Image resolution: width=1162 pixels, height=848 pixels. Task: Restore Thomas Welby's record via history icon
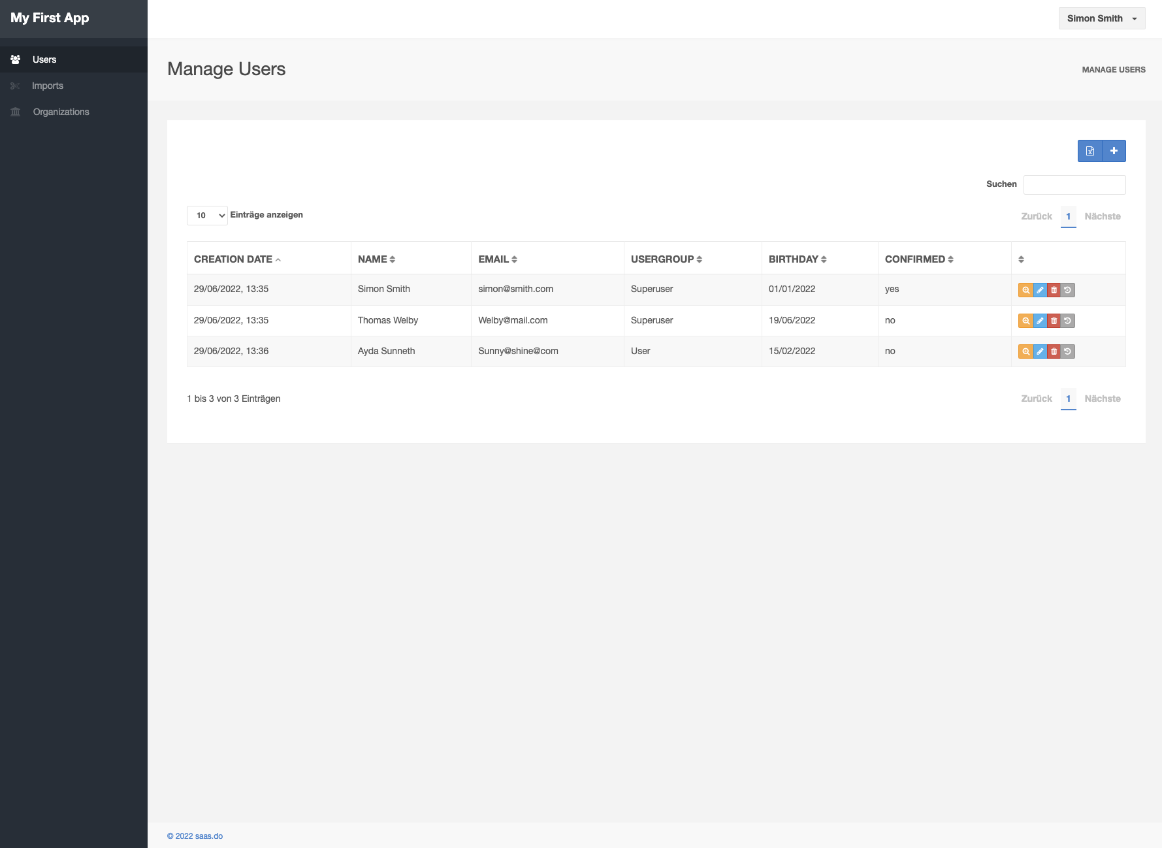click(x=1069, y=320)
